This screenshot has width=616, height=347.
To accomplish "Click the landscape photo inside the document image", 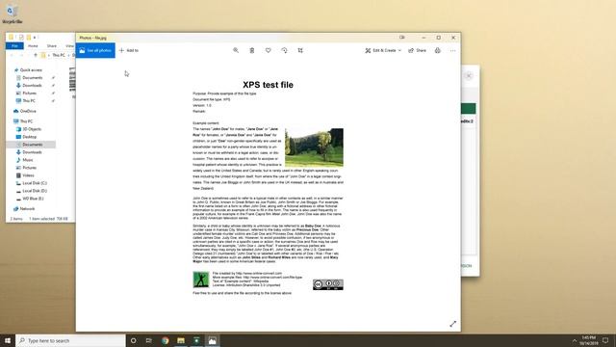I will click(314, 147).
